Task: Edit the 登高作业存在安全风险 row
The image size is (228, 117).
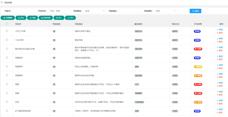Action: click(x=220, y=74)
